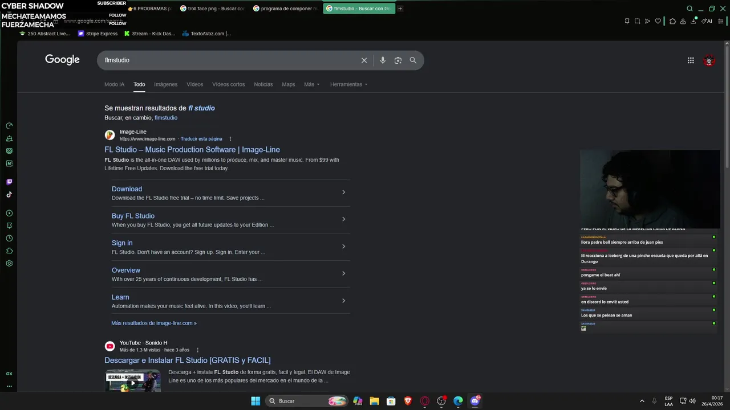Viewport: 730px width, 410px height.
Task: Open History clock icon in sidebar
Action: (9, 239)
